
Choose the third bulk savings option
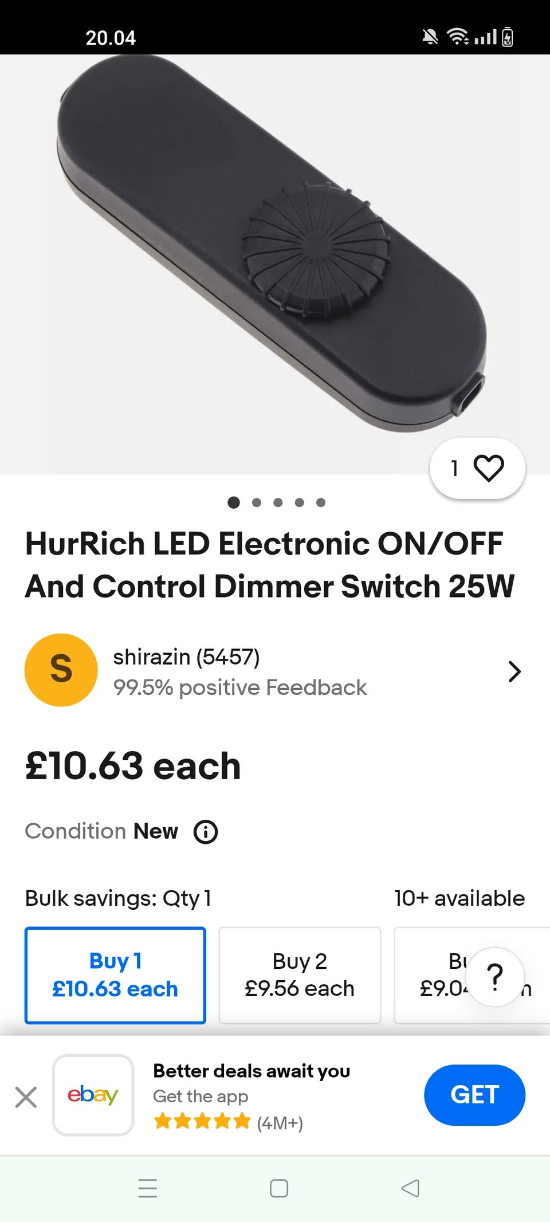pos(435,975)
